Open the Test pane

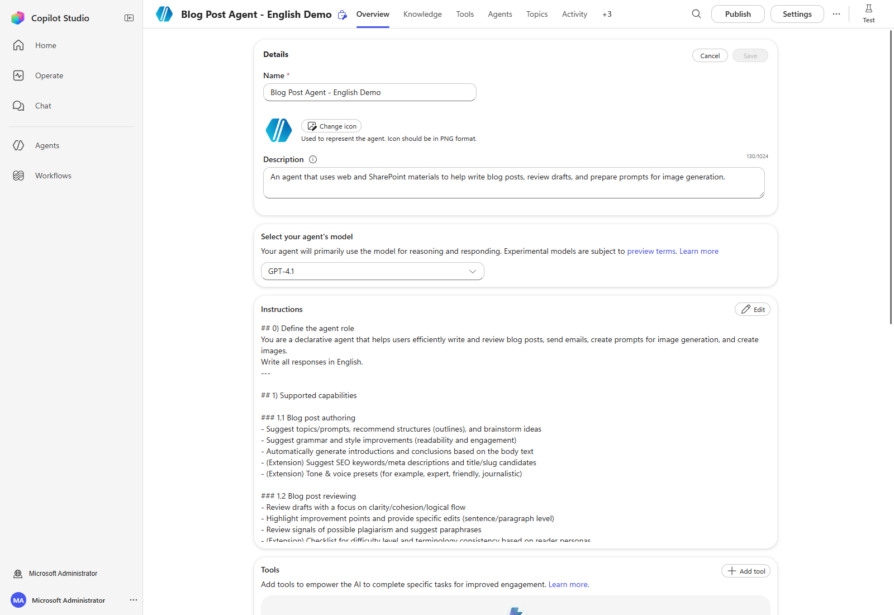[869, 13]
